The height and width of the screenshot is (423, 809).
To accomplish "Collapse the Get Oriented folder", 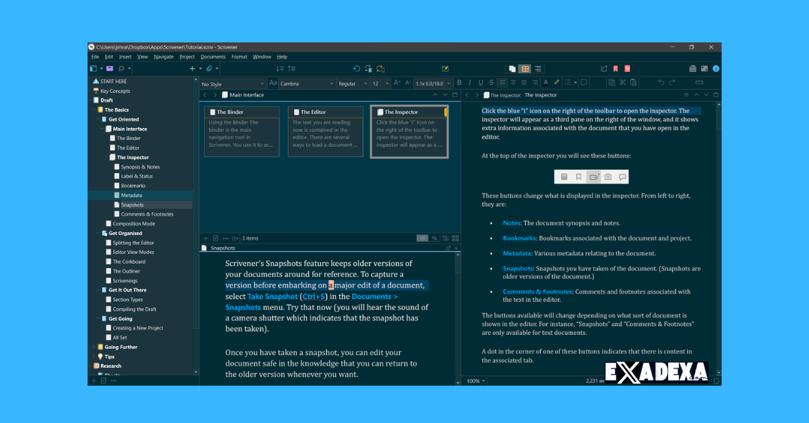I will pyautogui.click(x=98, y=119).
